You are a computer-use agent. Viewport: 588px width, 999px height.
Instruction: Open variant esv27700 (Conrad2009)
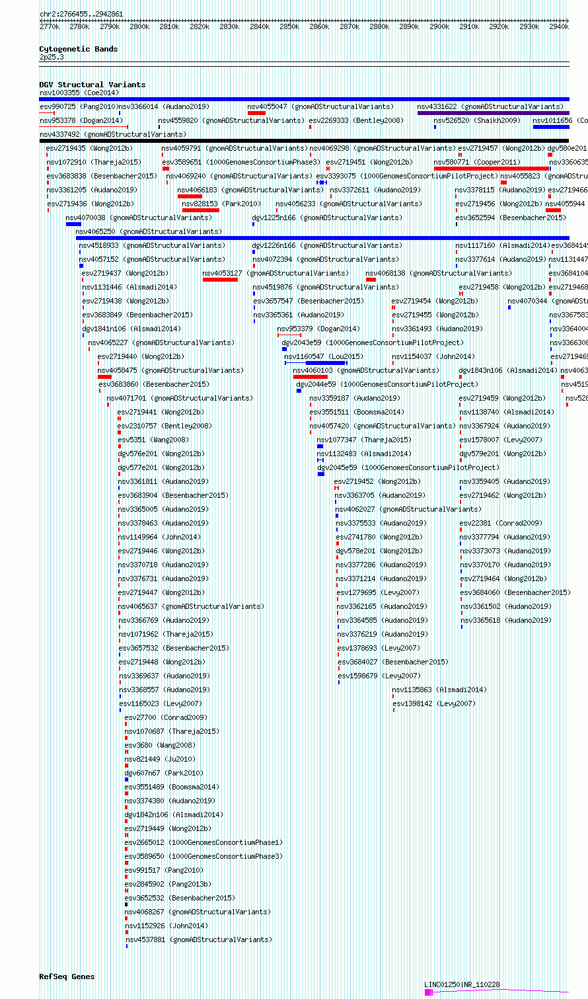click(x=166, y=717)
